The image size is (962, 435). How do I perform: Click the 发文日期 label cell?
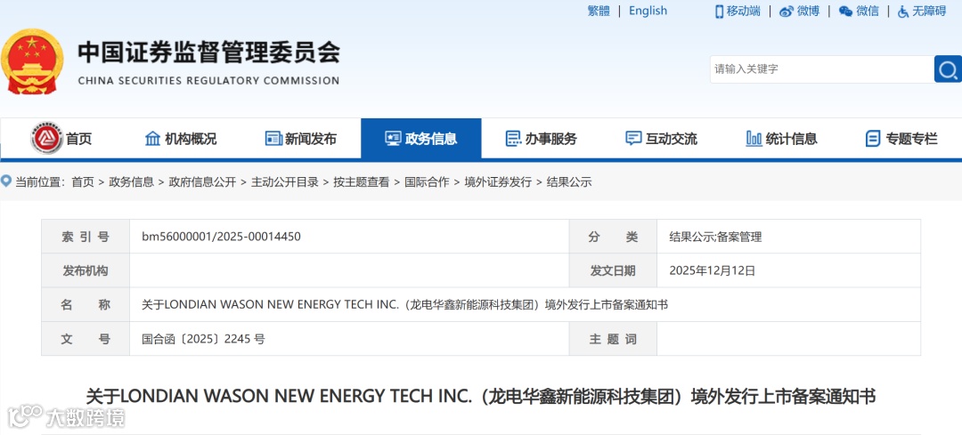click(613, 270)
